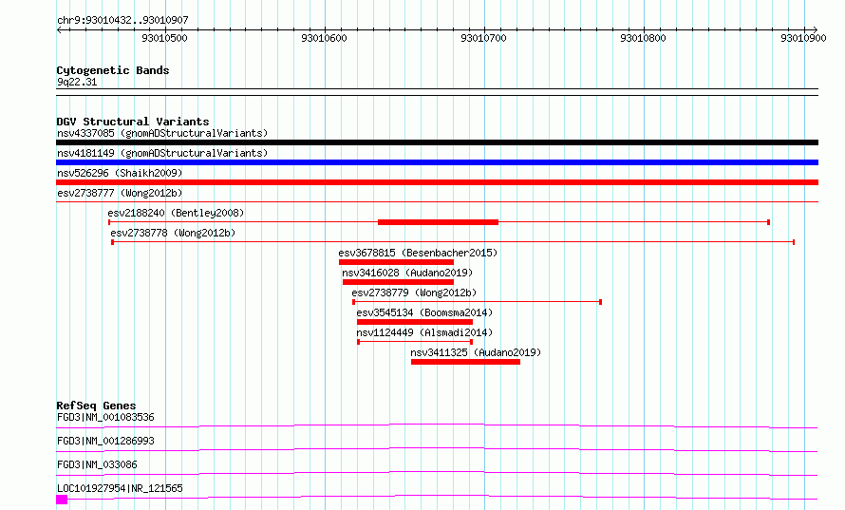The width and height of the screenshot is (845, 510).
Task: Click the chr9:93010432..93010907 region label
Action: [x=122, y=20]
